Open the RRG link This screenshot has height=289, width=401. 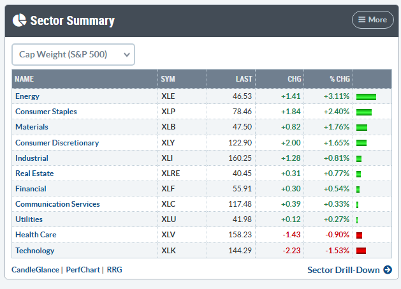tap(114, 270)
